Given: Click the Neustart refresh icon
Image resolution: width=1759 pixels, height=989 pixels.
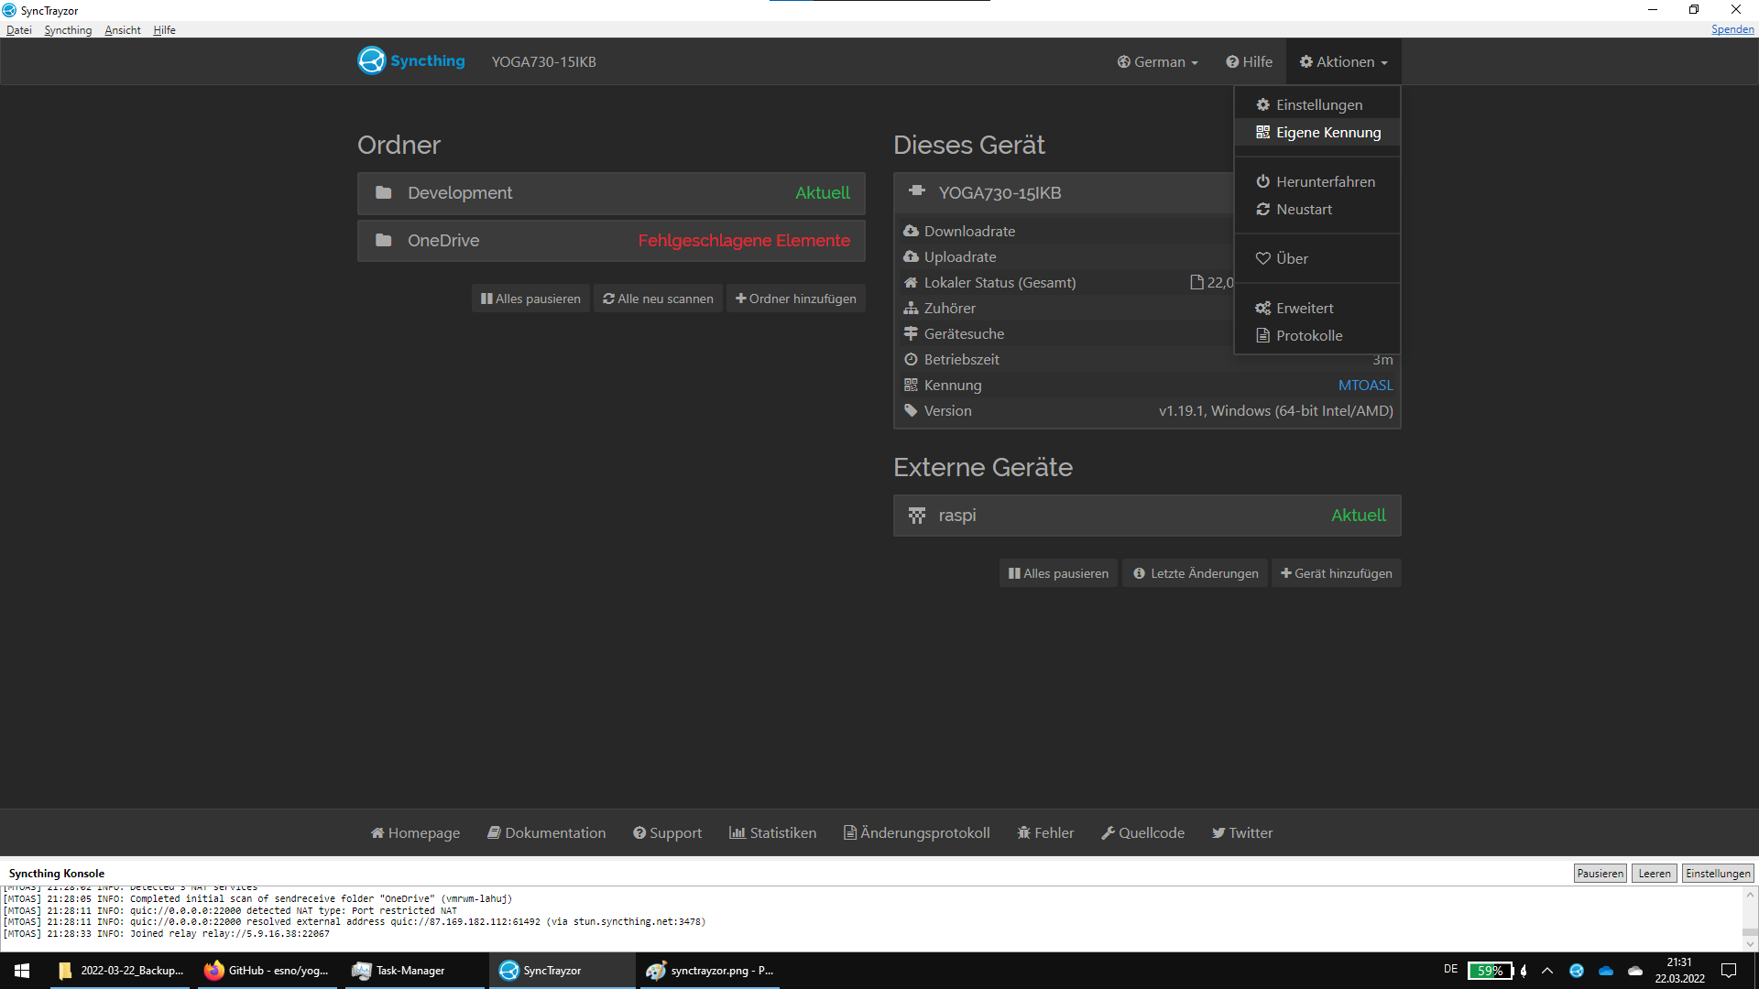Looking at the screenshot, I should coord(1262,209).
